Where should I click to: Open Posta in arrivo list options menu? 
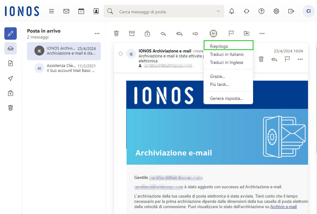[97, 33]
